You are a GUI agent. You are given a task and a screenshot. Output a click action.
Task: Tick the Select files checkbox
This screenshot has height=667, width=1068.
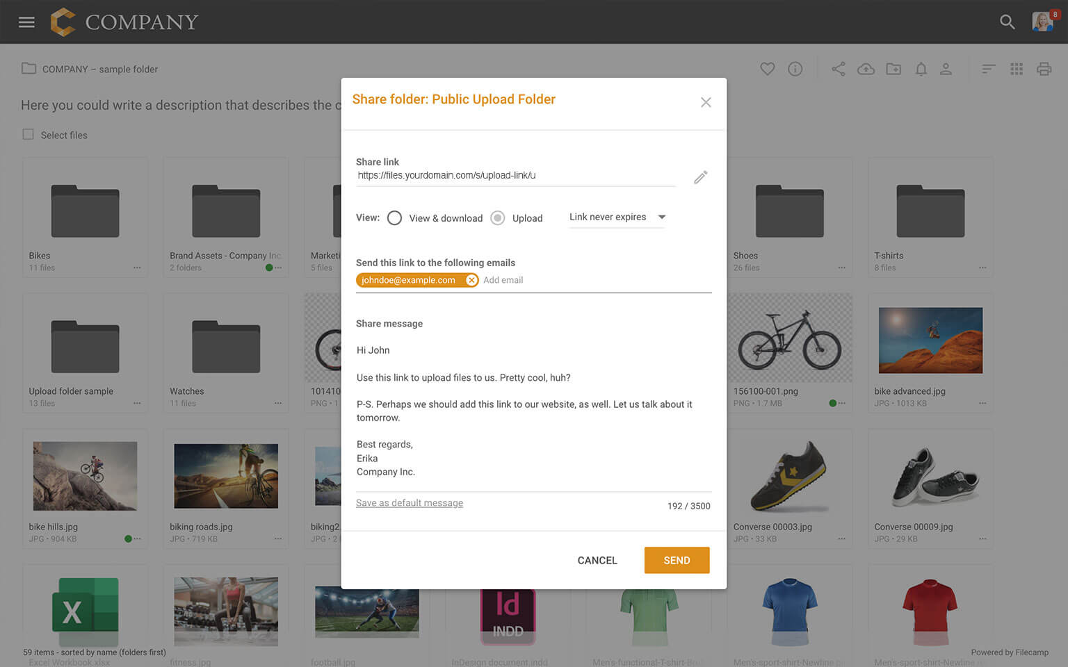point(28,134)
